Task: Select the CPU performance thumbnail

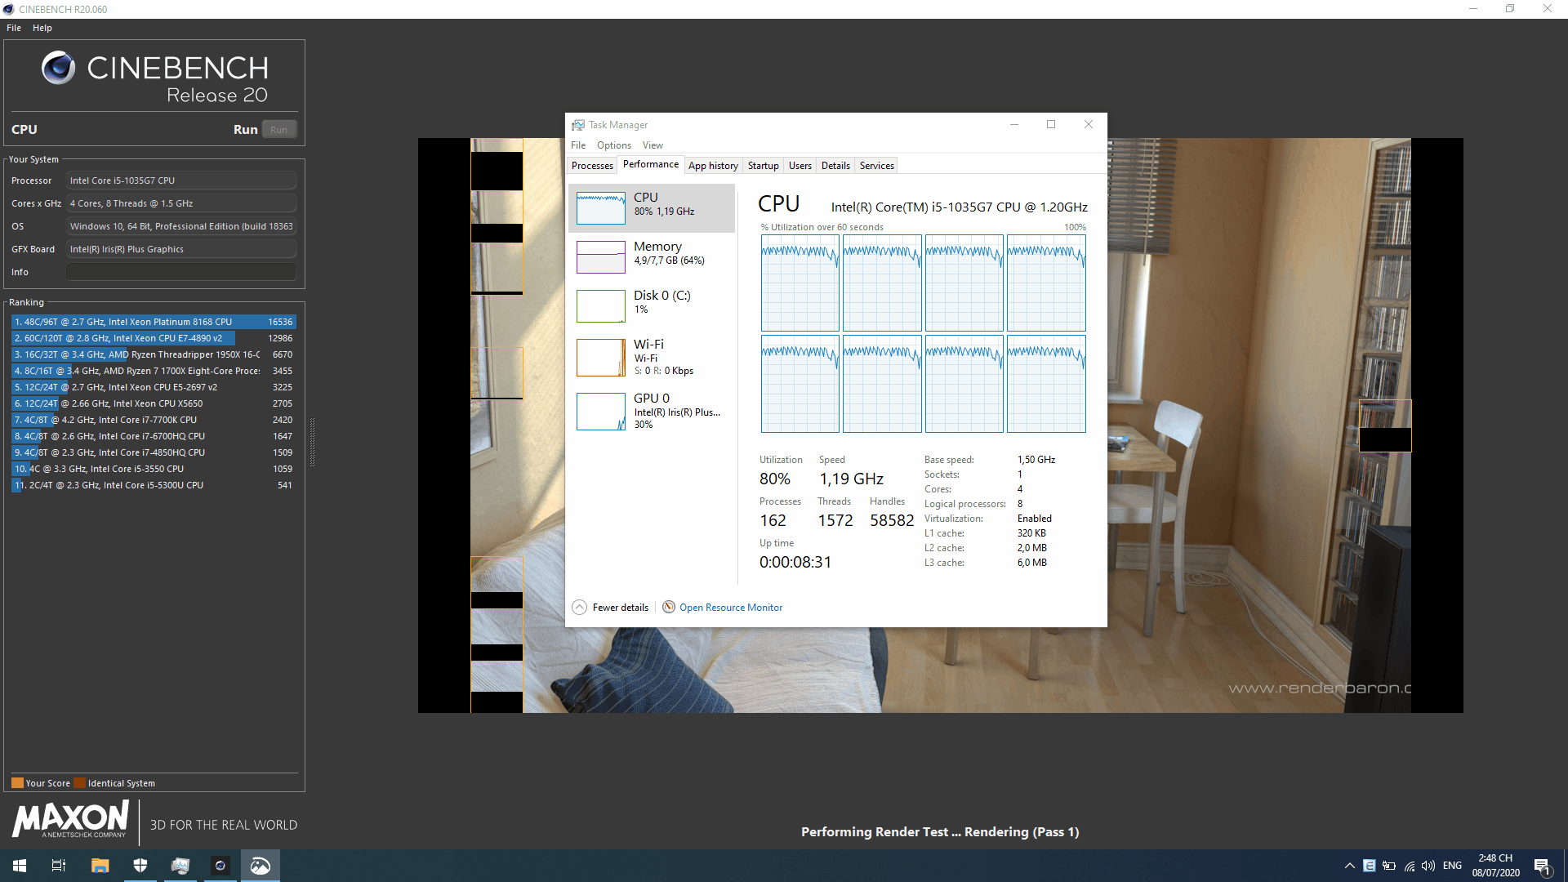Action: click(601, 208)
